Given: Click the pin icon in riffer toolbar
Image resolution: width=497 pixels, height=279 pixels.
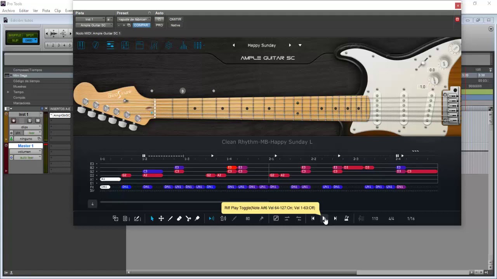Looking at the screenshot, I should [x=261, y=219].
